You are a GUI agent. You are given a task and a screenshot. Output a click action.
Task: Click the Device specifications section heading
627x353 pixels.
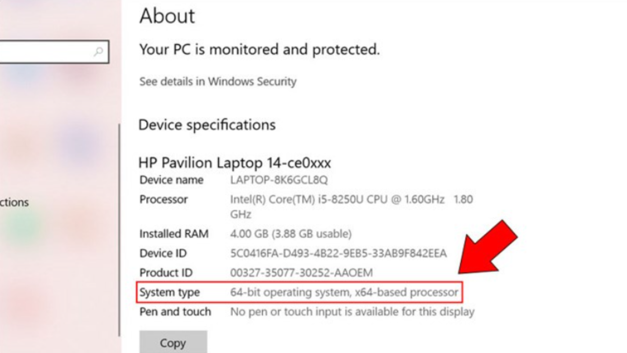(x=207, y=125)
